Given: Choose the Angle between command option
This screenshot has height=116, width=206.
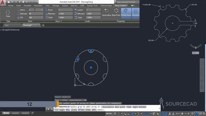Looking at the screenshot, I should pyautogui.click(x=139, y=107).
